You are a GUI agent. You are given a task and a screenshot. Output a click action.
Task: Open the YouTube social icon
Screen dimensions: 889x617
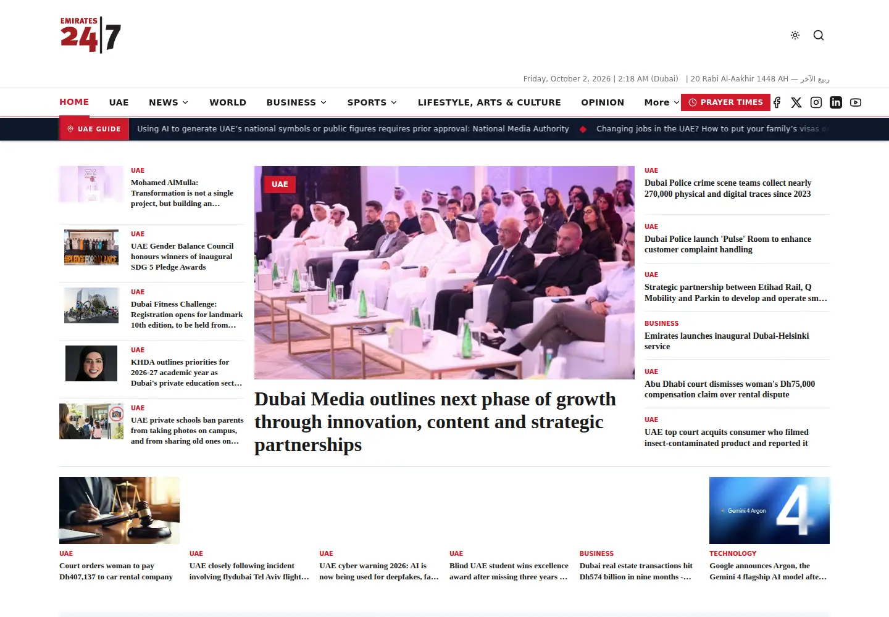856,102
